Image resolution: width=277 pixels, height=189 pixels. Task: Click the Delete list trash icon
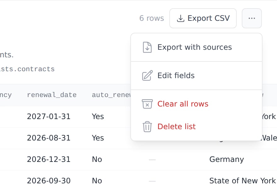coord(147,127)
